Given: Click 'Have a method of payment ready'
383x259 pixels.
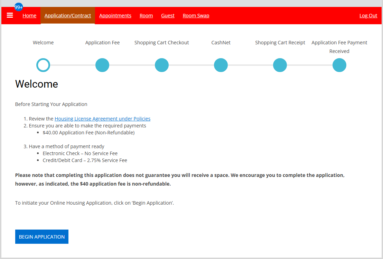Looking at the screenshot, I should click(66, 146).
